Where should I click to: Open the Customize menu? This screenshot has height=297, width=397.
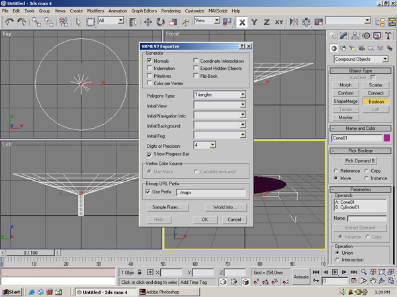coord(195,11)
